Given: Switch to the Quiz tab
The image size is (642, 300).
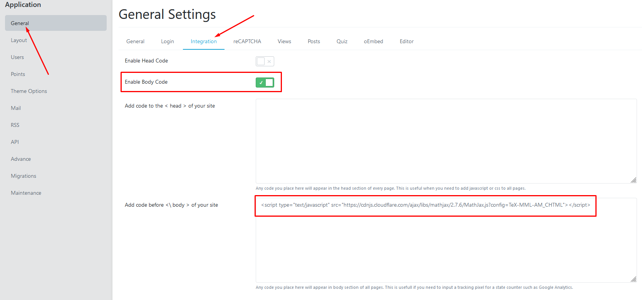Looking at the screenshot, I should [342, 41].
